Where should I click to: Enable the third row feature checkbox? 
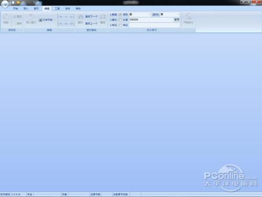[x=120, y=25]
